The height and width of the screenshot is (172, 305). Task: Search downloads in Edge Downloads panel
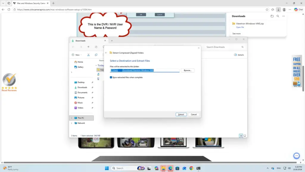click(x=278, y=16)
